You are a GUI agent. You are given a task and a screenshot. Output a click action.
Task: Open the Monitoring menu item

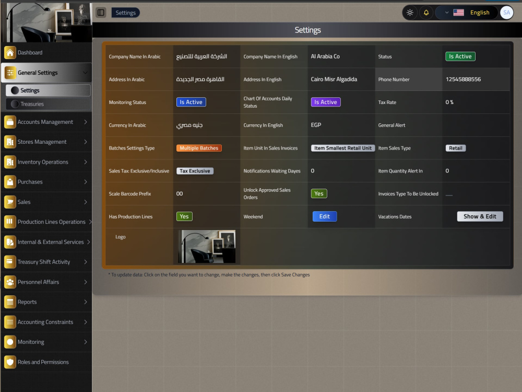click(x=46, y=342)
